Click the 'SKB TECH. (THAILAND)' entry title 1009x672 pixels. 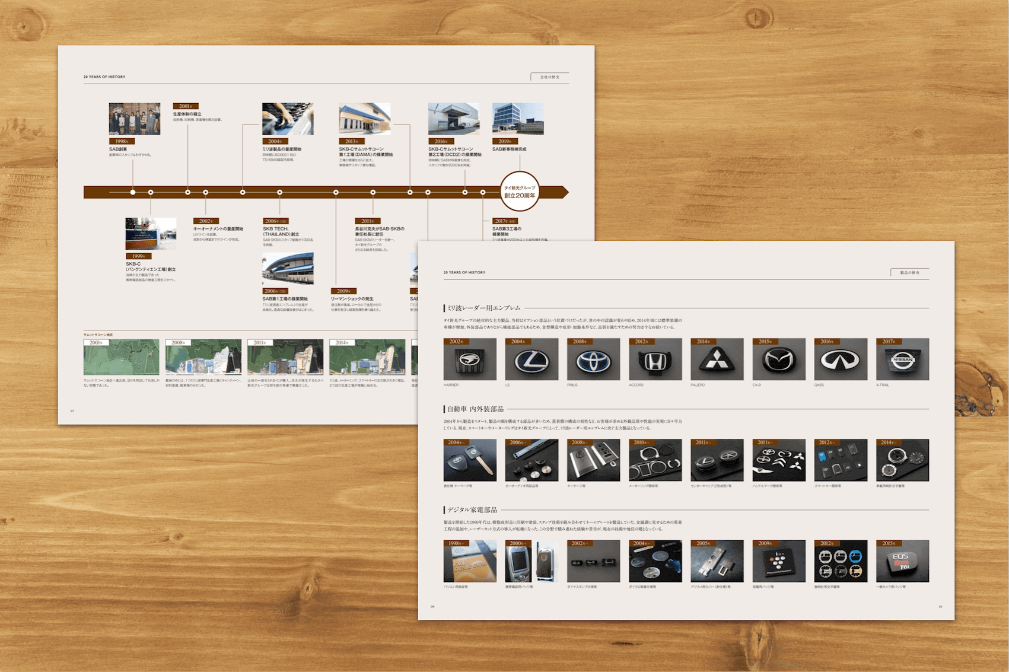click(x=281, y=231)
